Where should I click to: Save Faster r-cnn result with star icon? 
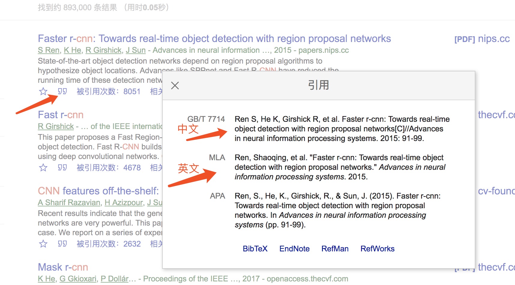43,91
